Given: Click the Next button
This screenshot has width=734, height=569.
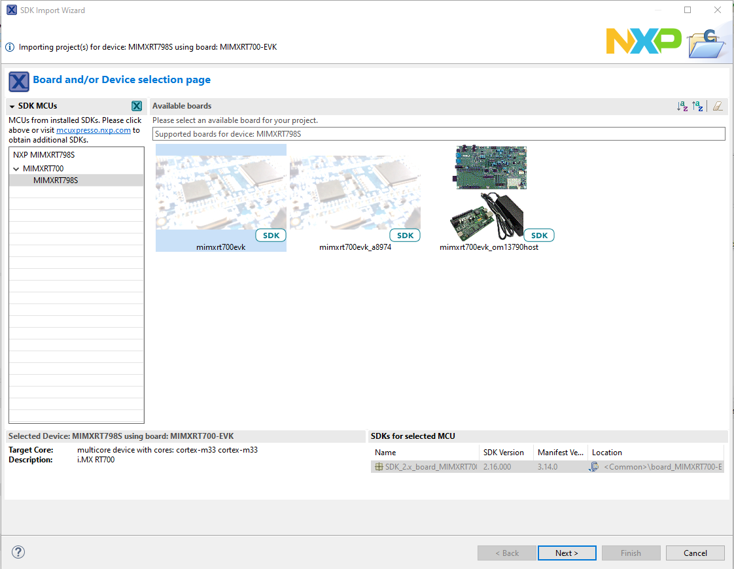Looking at the screenshot, I should (x=567, y=553).
